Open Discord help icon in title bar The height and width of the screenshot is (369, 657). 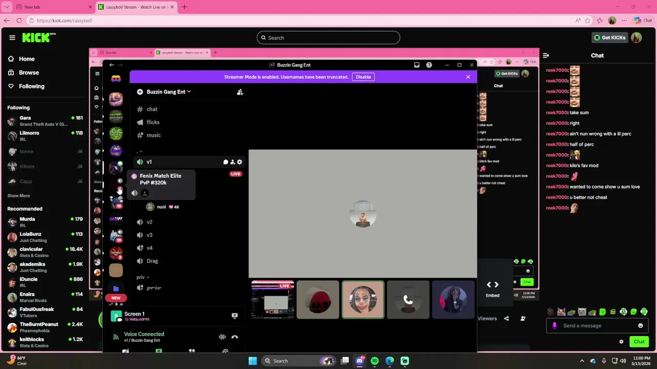(x=429, y=65)
